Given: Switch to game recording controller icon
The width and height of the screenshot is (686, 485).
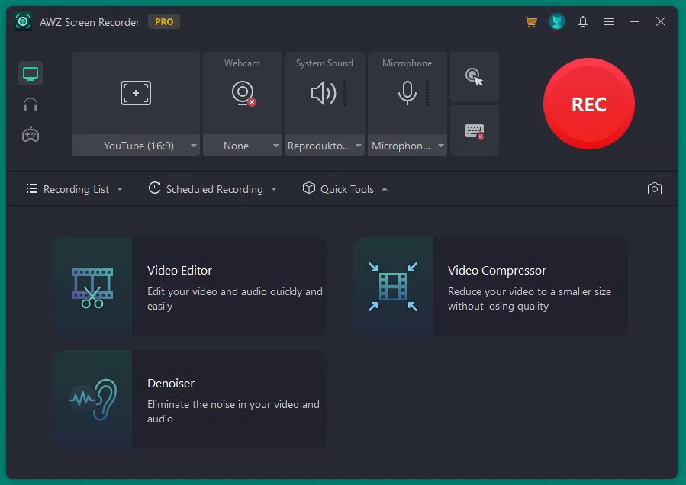Looking at the screenshot, I should coord(31,135).
